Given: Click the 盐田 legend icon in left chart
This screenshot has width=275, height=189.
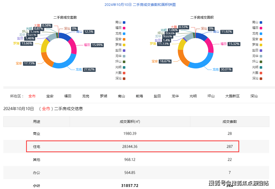Looking at the screenshot, I should point(124,50).
